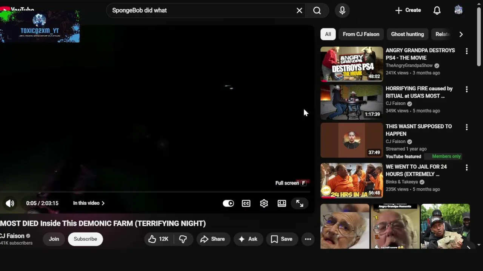The height and width of the screenshot is (271, 483).
Task: Ask about this video
Action: 248,239
